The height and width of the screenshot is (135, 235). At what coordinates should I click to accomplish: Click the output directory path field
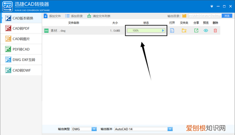(x=205, y=16)
